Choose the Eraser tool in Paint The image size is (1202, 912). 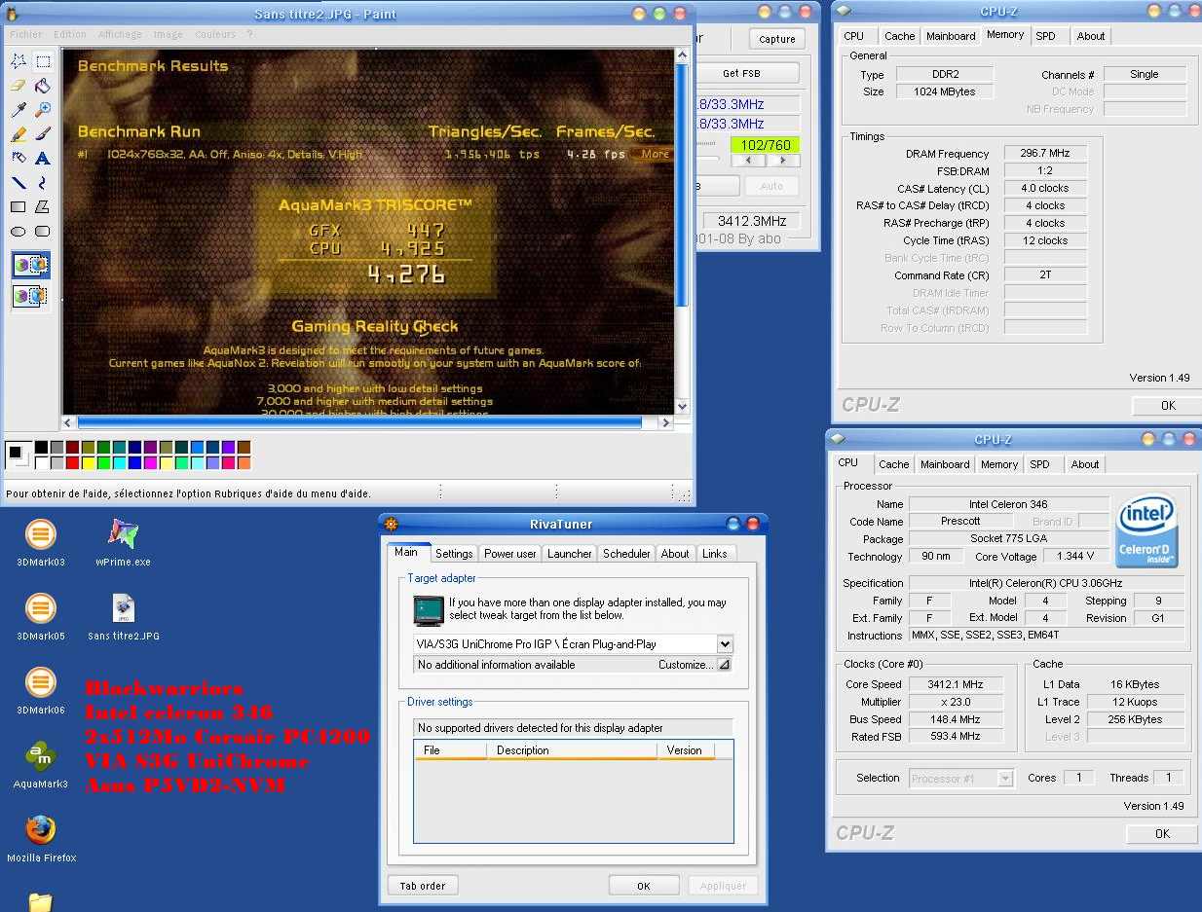tap(19, 86)
